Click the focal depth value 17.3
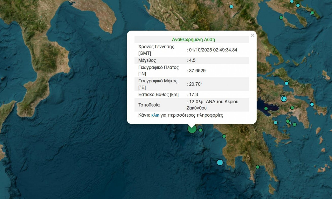 point(193,94)
